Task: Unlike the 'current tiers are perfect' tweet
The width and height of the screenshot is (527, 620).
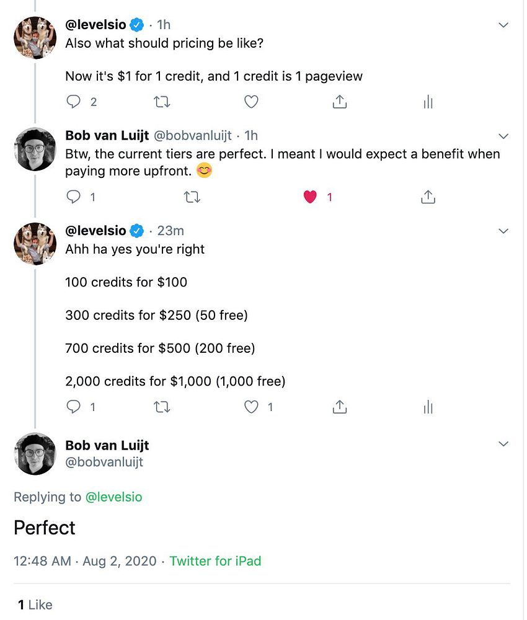Action: click(310, 197)
